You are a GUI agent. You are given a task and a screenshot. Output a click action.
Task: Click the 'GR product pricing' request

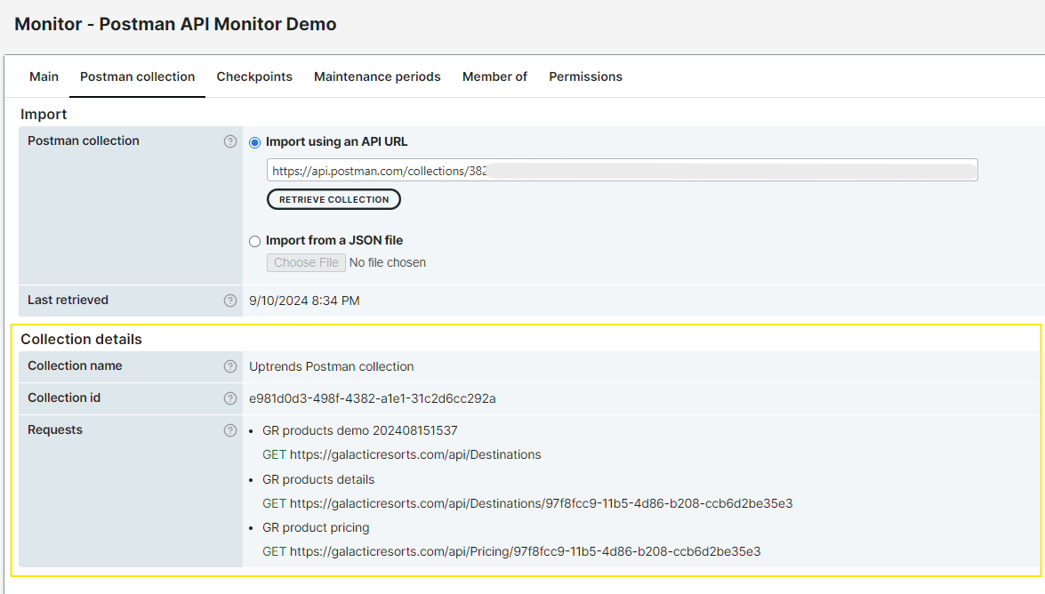click(x=316, y=527)
